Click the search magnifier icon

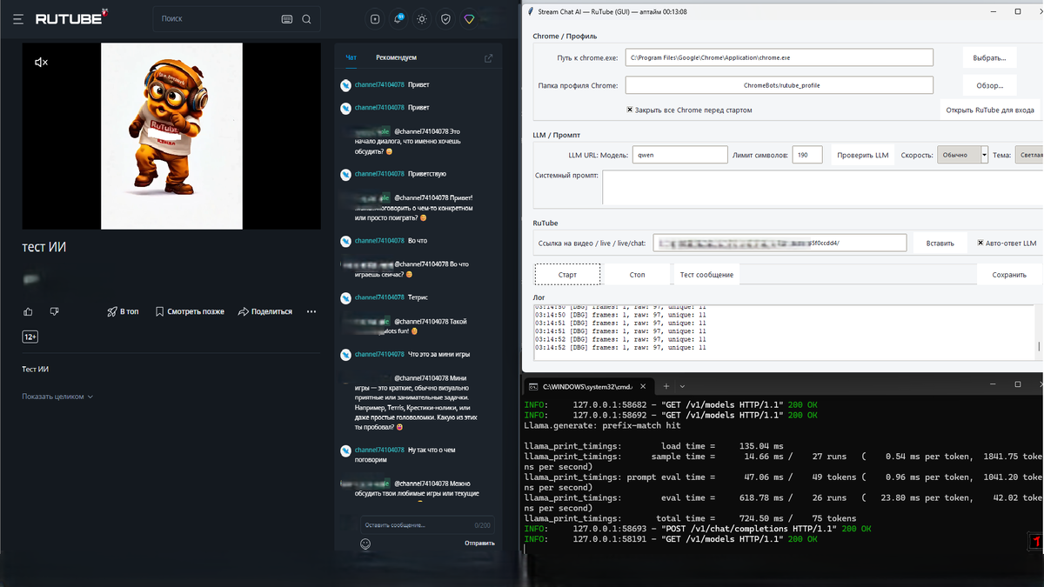coord(306,19)
